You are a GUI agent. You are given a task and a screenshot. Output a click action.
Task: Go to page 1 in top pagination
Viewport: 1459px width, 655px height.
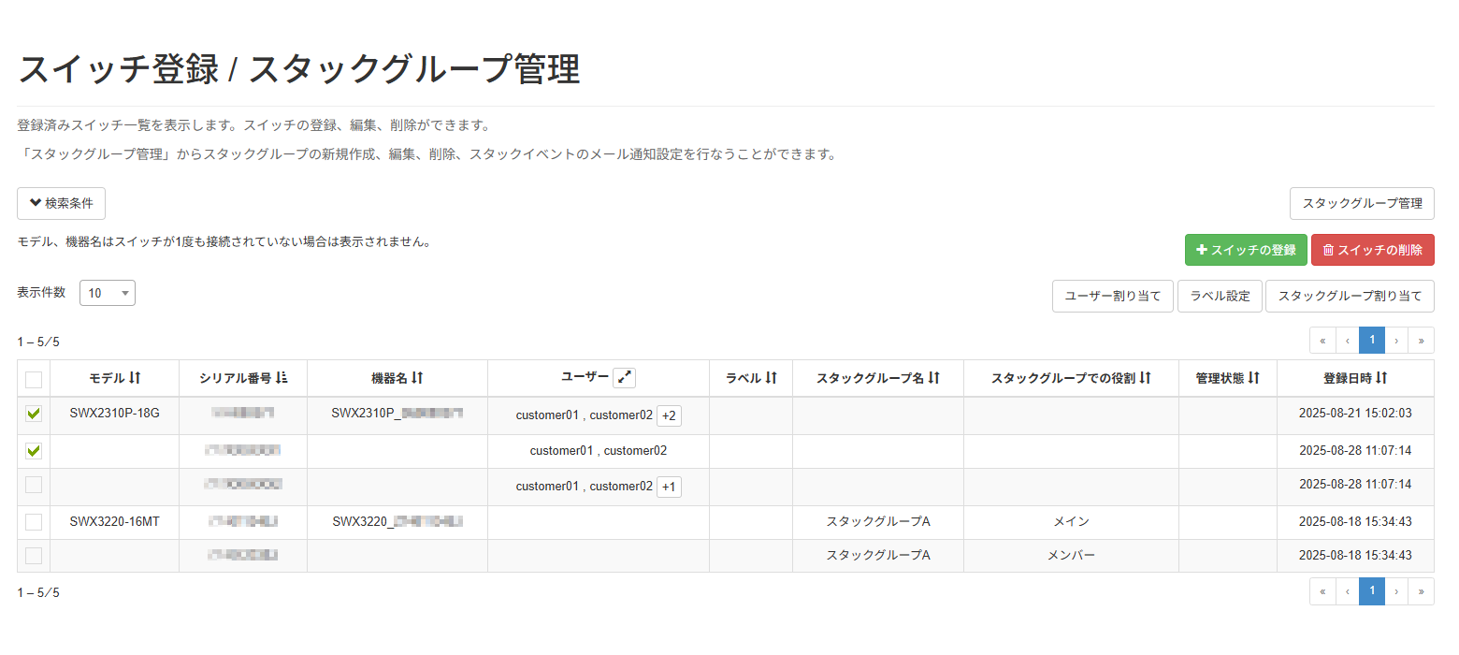(1371, 341)
